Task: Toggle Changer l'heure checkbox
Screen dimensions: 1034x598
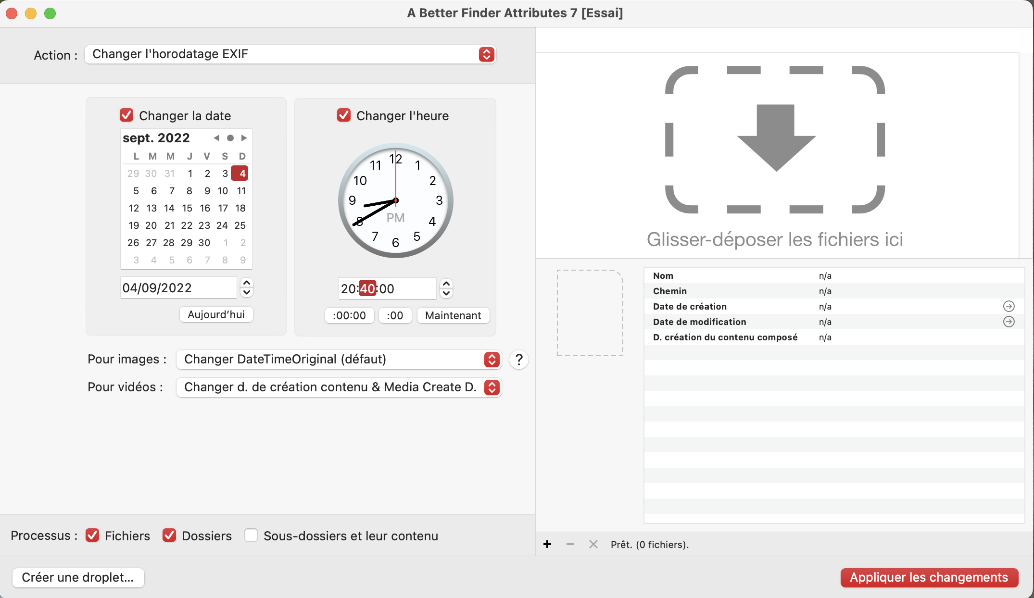Action: (344, 115)
